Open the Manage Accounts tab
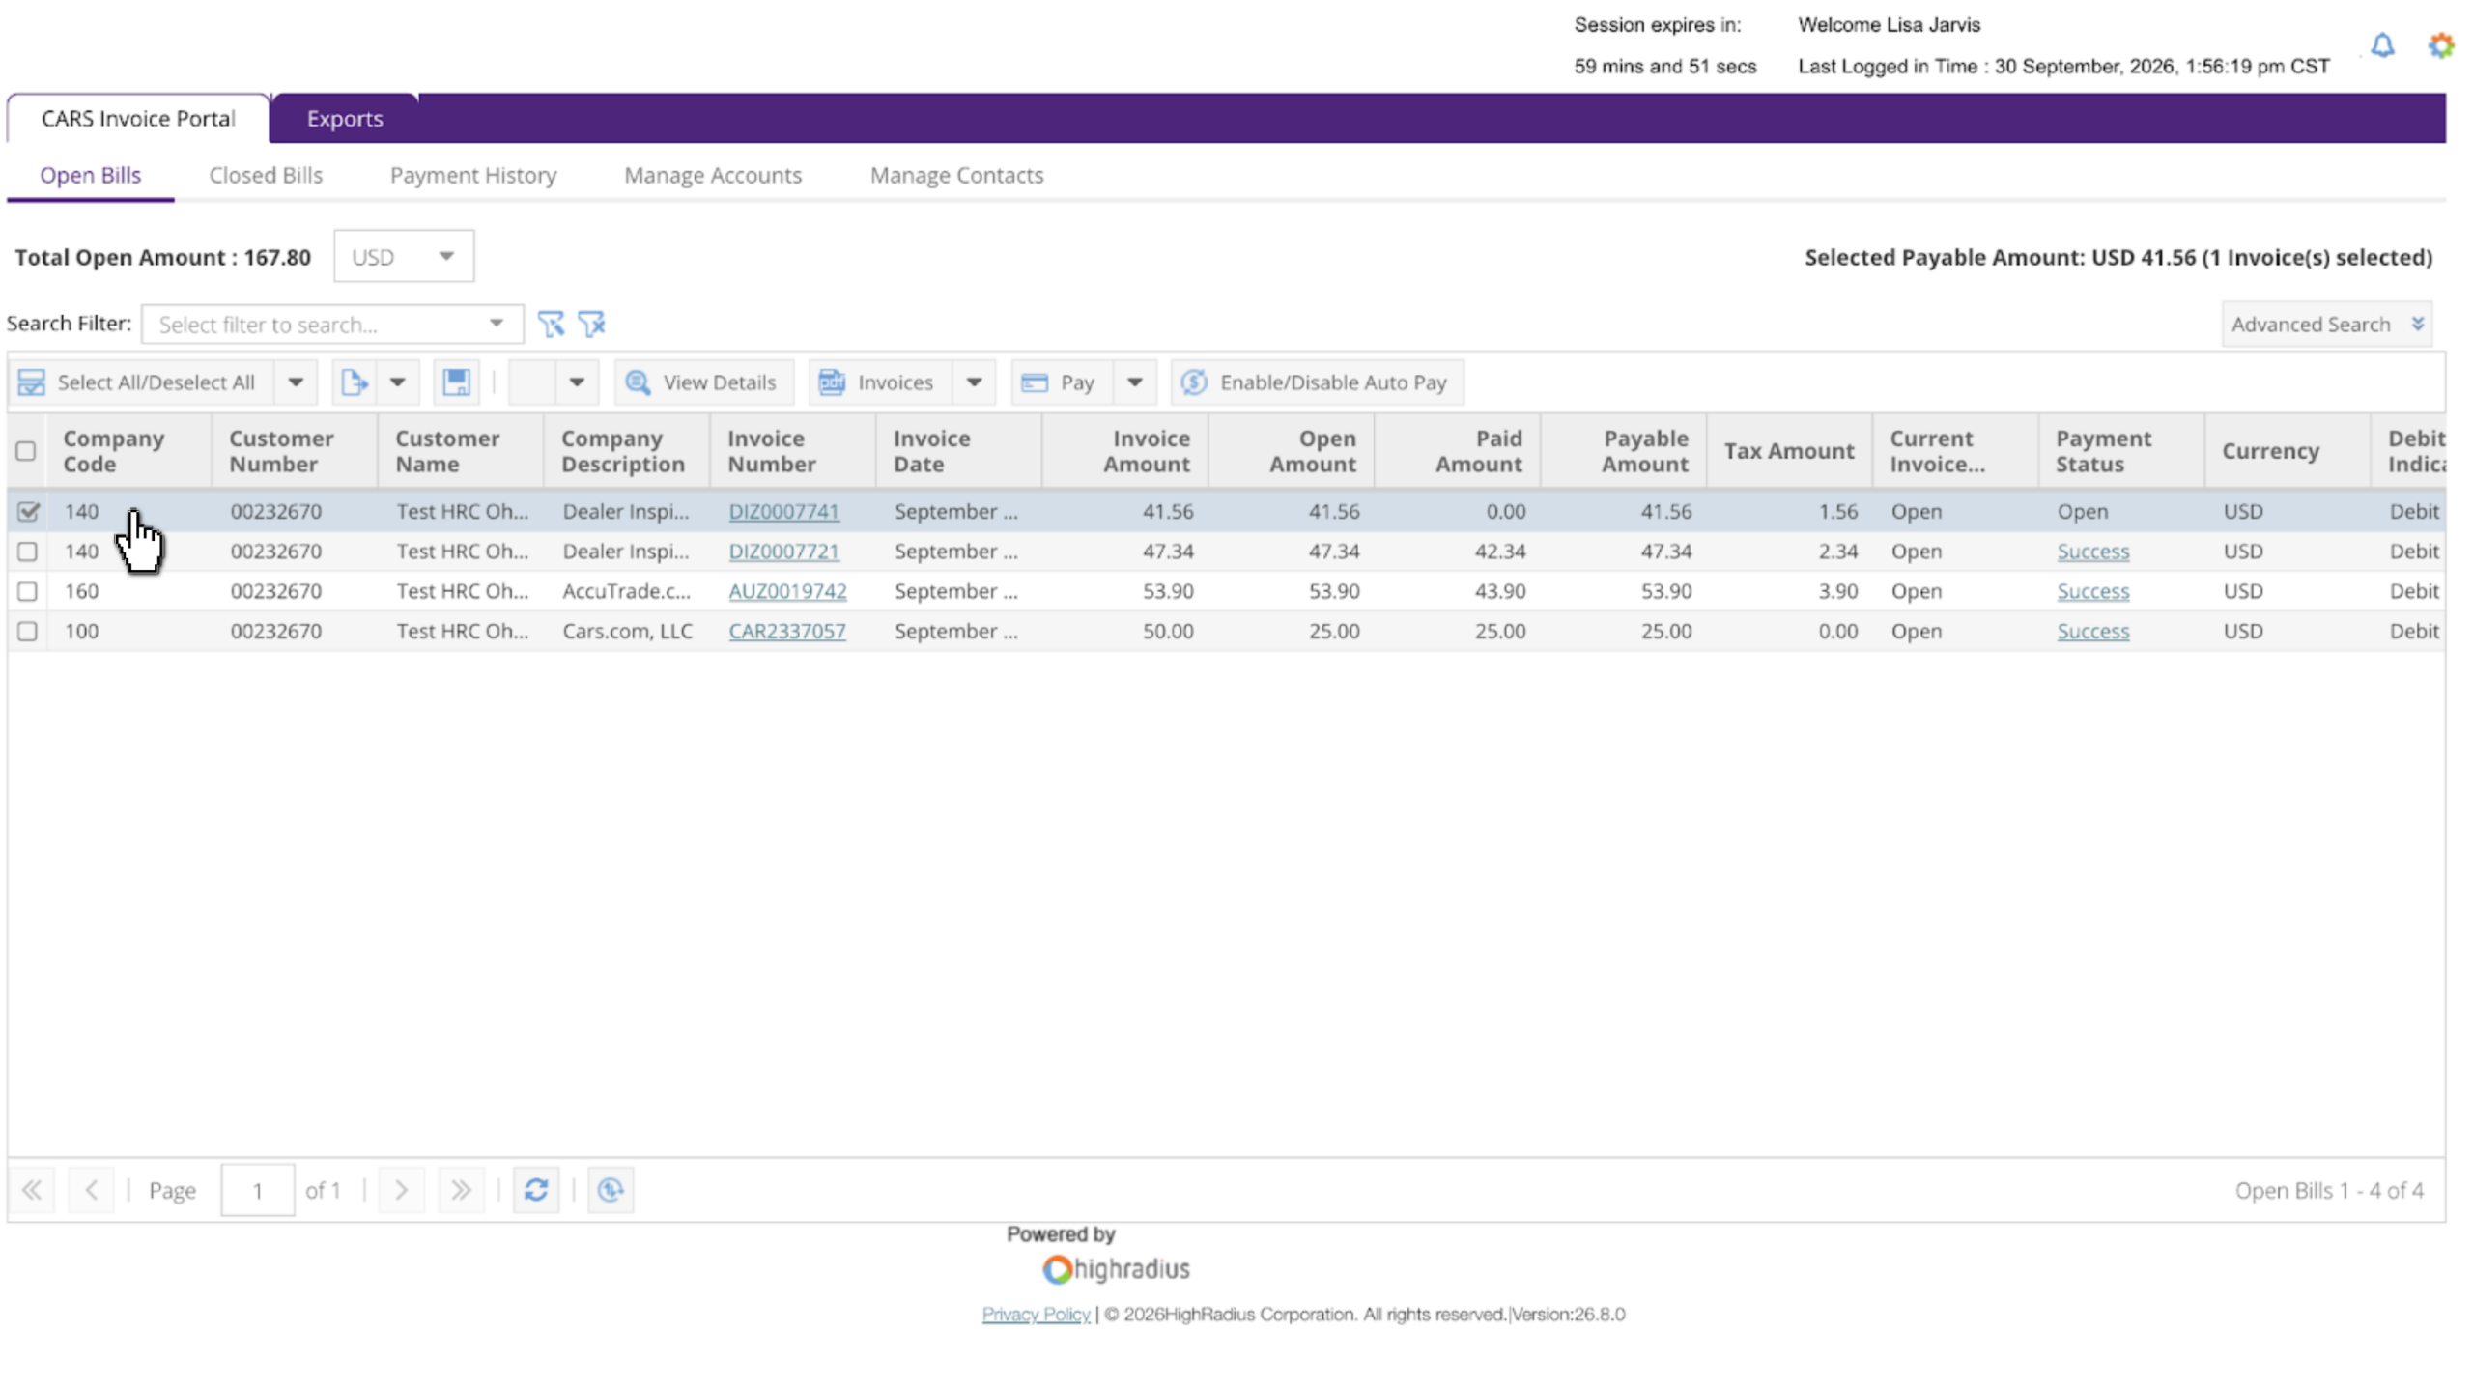This screenshot has width=2473, height=1388. coord(713,175)
